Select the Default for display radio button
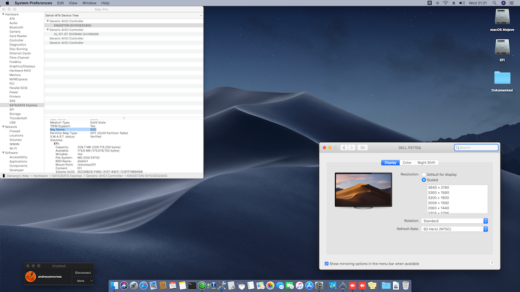This screenshot has height=292, width=520. pos(424,175)
